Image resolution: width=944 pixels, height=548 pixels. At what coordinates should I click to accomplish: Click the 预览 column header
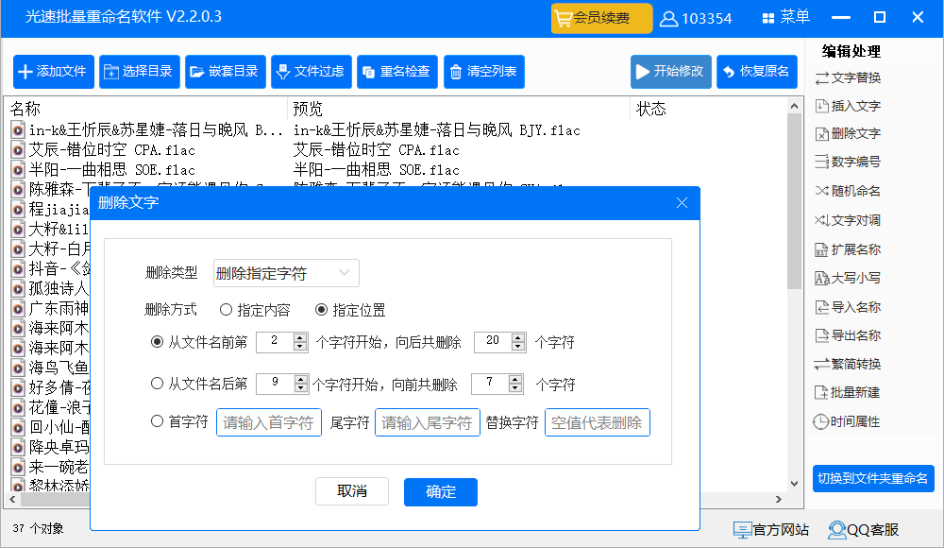(x=308, y=109)
